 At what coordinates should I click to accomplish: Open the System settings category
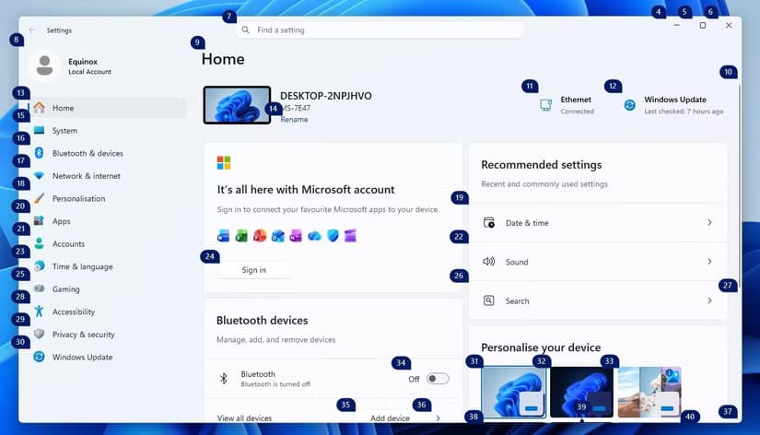click(108, 131)
